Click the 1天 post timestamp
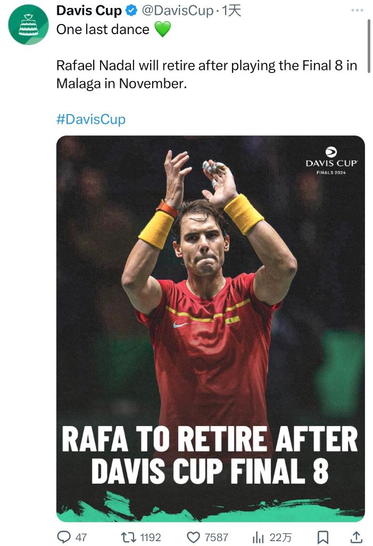 (231, 11)
